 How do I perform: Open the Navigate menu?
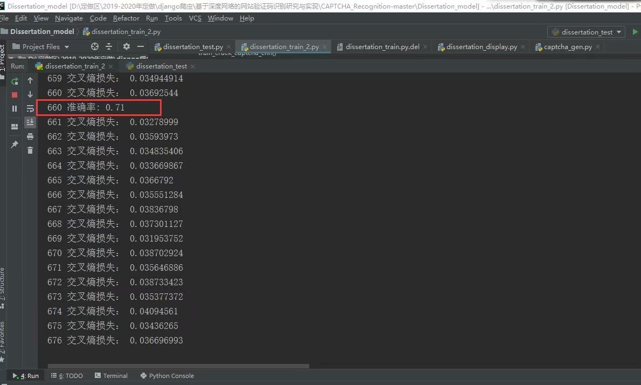click(x=69, y=18)
